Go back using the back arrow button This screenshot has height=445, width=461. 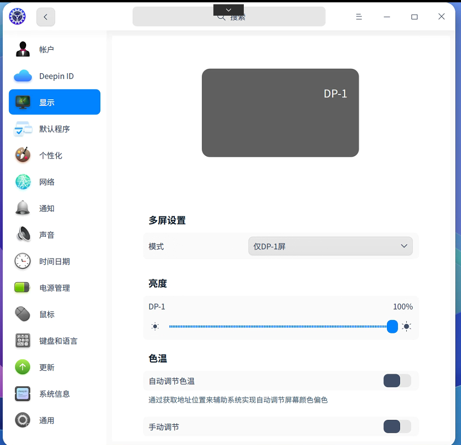click(46, 17)
